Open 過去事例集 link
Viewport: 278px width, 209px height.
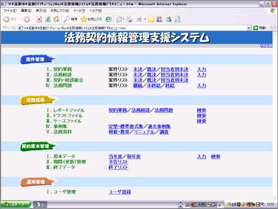tap(159, 127)
